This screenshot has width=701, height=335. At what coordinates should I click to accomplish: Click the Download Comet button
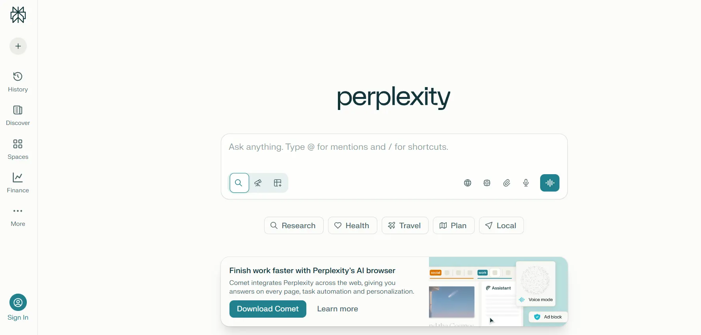(268, 309)
